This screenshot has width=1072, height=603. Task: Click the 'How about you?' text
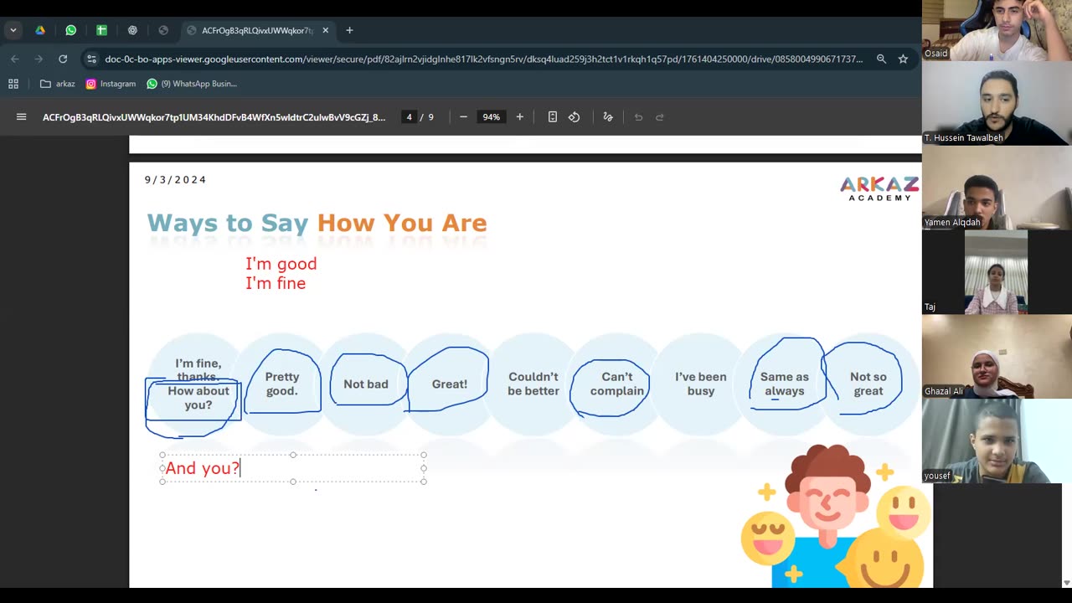click(x=198, y=398)
